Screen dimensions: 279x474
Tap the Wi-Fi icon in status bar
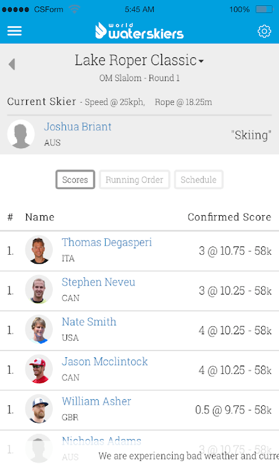pos(74,9)
